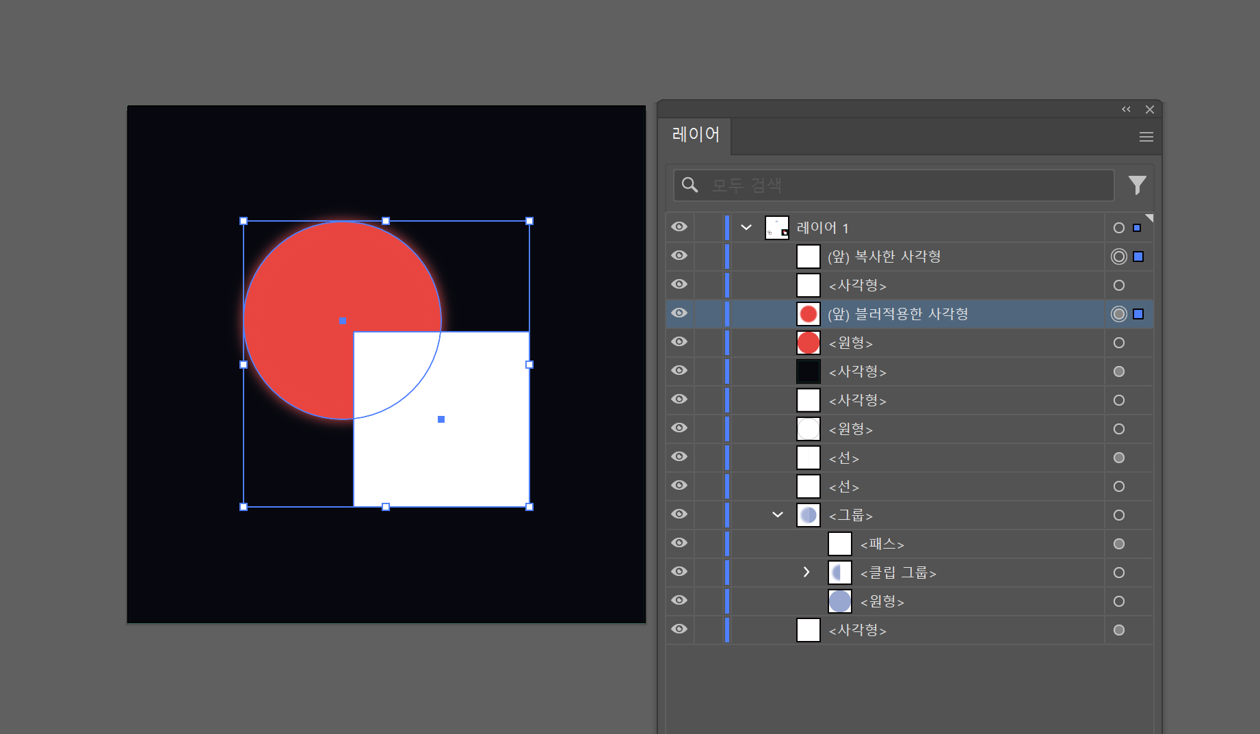Click the selection square of (앞) 블러적용한 사각형
Viewport: 1260px width, 734px height.
pos(1138,314)
